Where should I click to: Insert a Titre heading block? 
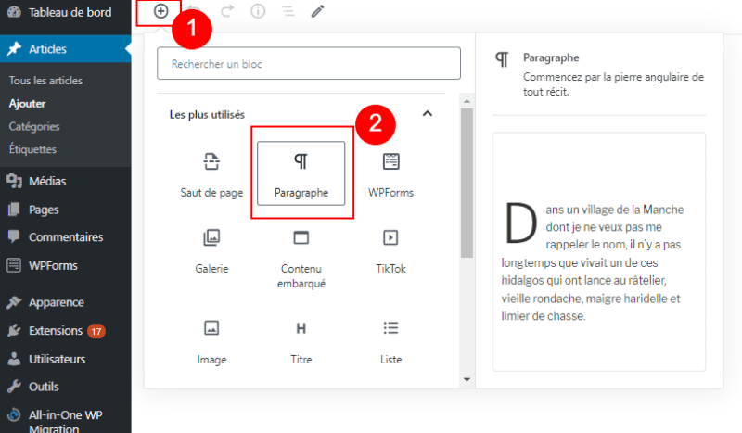point(301,338)
